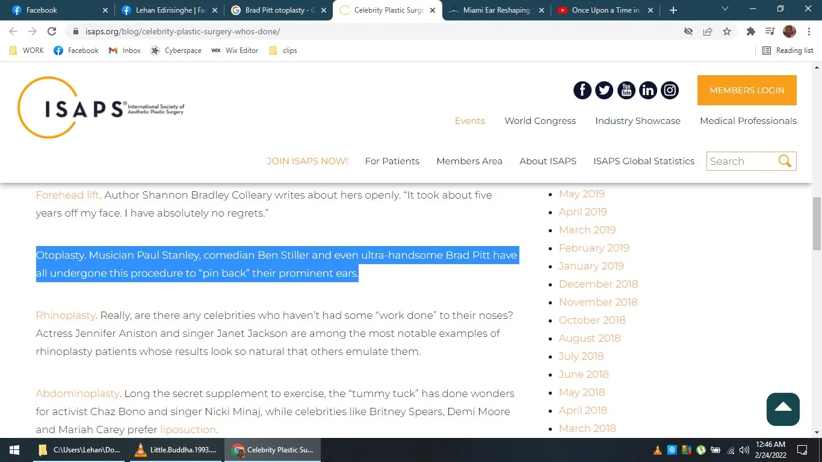
Task: Switch to the Lehan Edirisinghe Facebook tab
Action: (x=169, y=10)
